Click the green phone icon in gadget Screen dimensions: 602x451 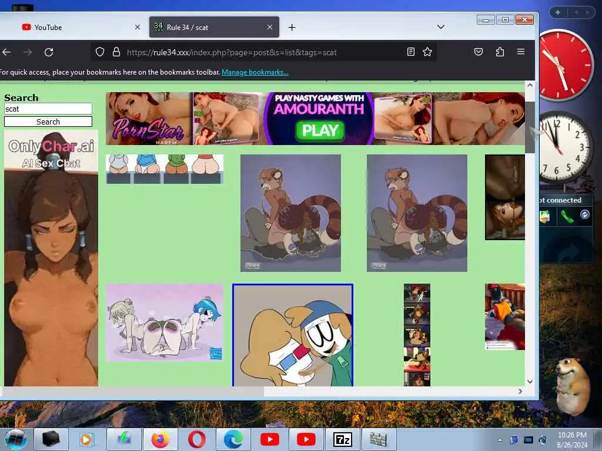[x=567, y=216]
